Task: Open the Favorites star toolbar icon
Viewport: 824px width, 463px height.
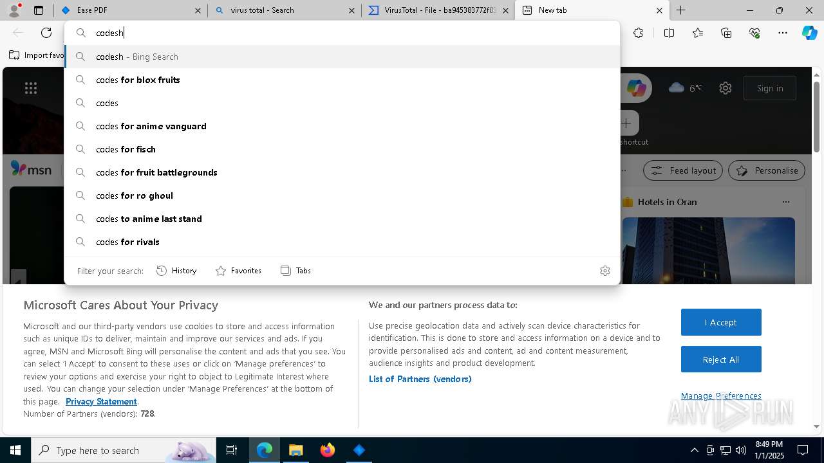Action: click(x=698, y=33)
